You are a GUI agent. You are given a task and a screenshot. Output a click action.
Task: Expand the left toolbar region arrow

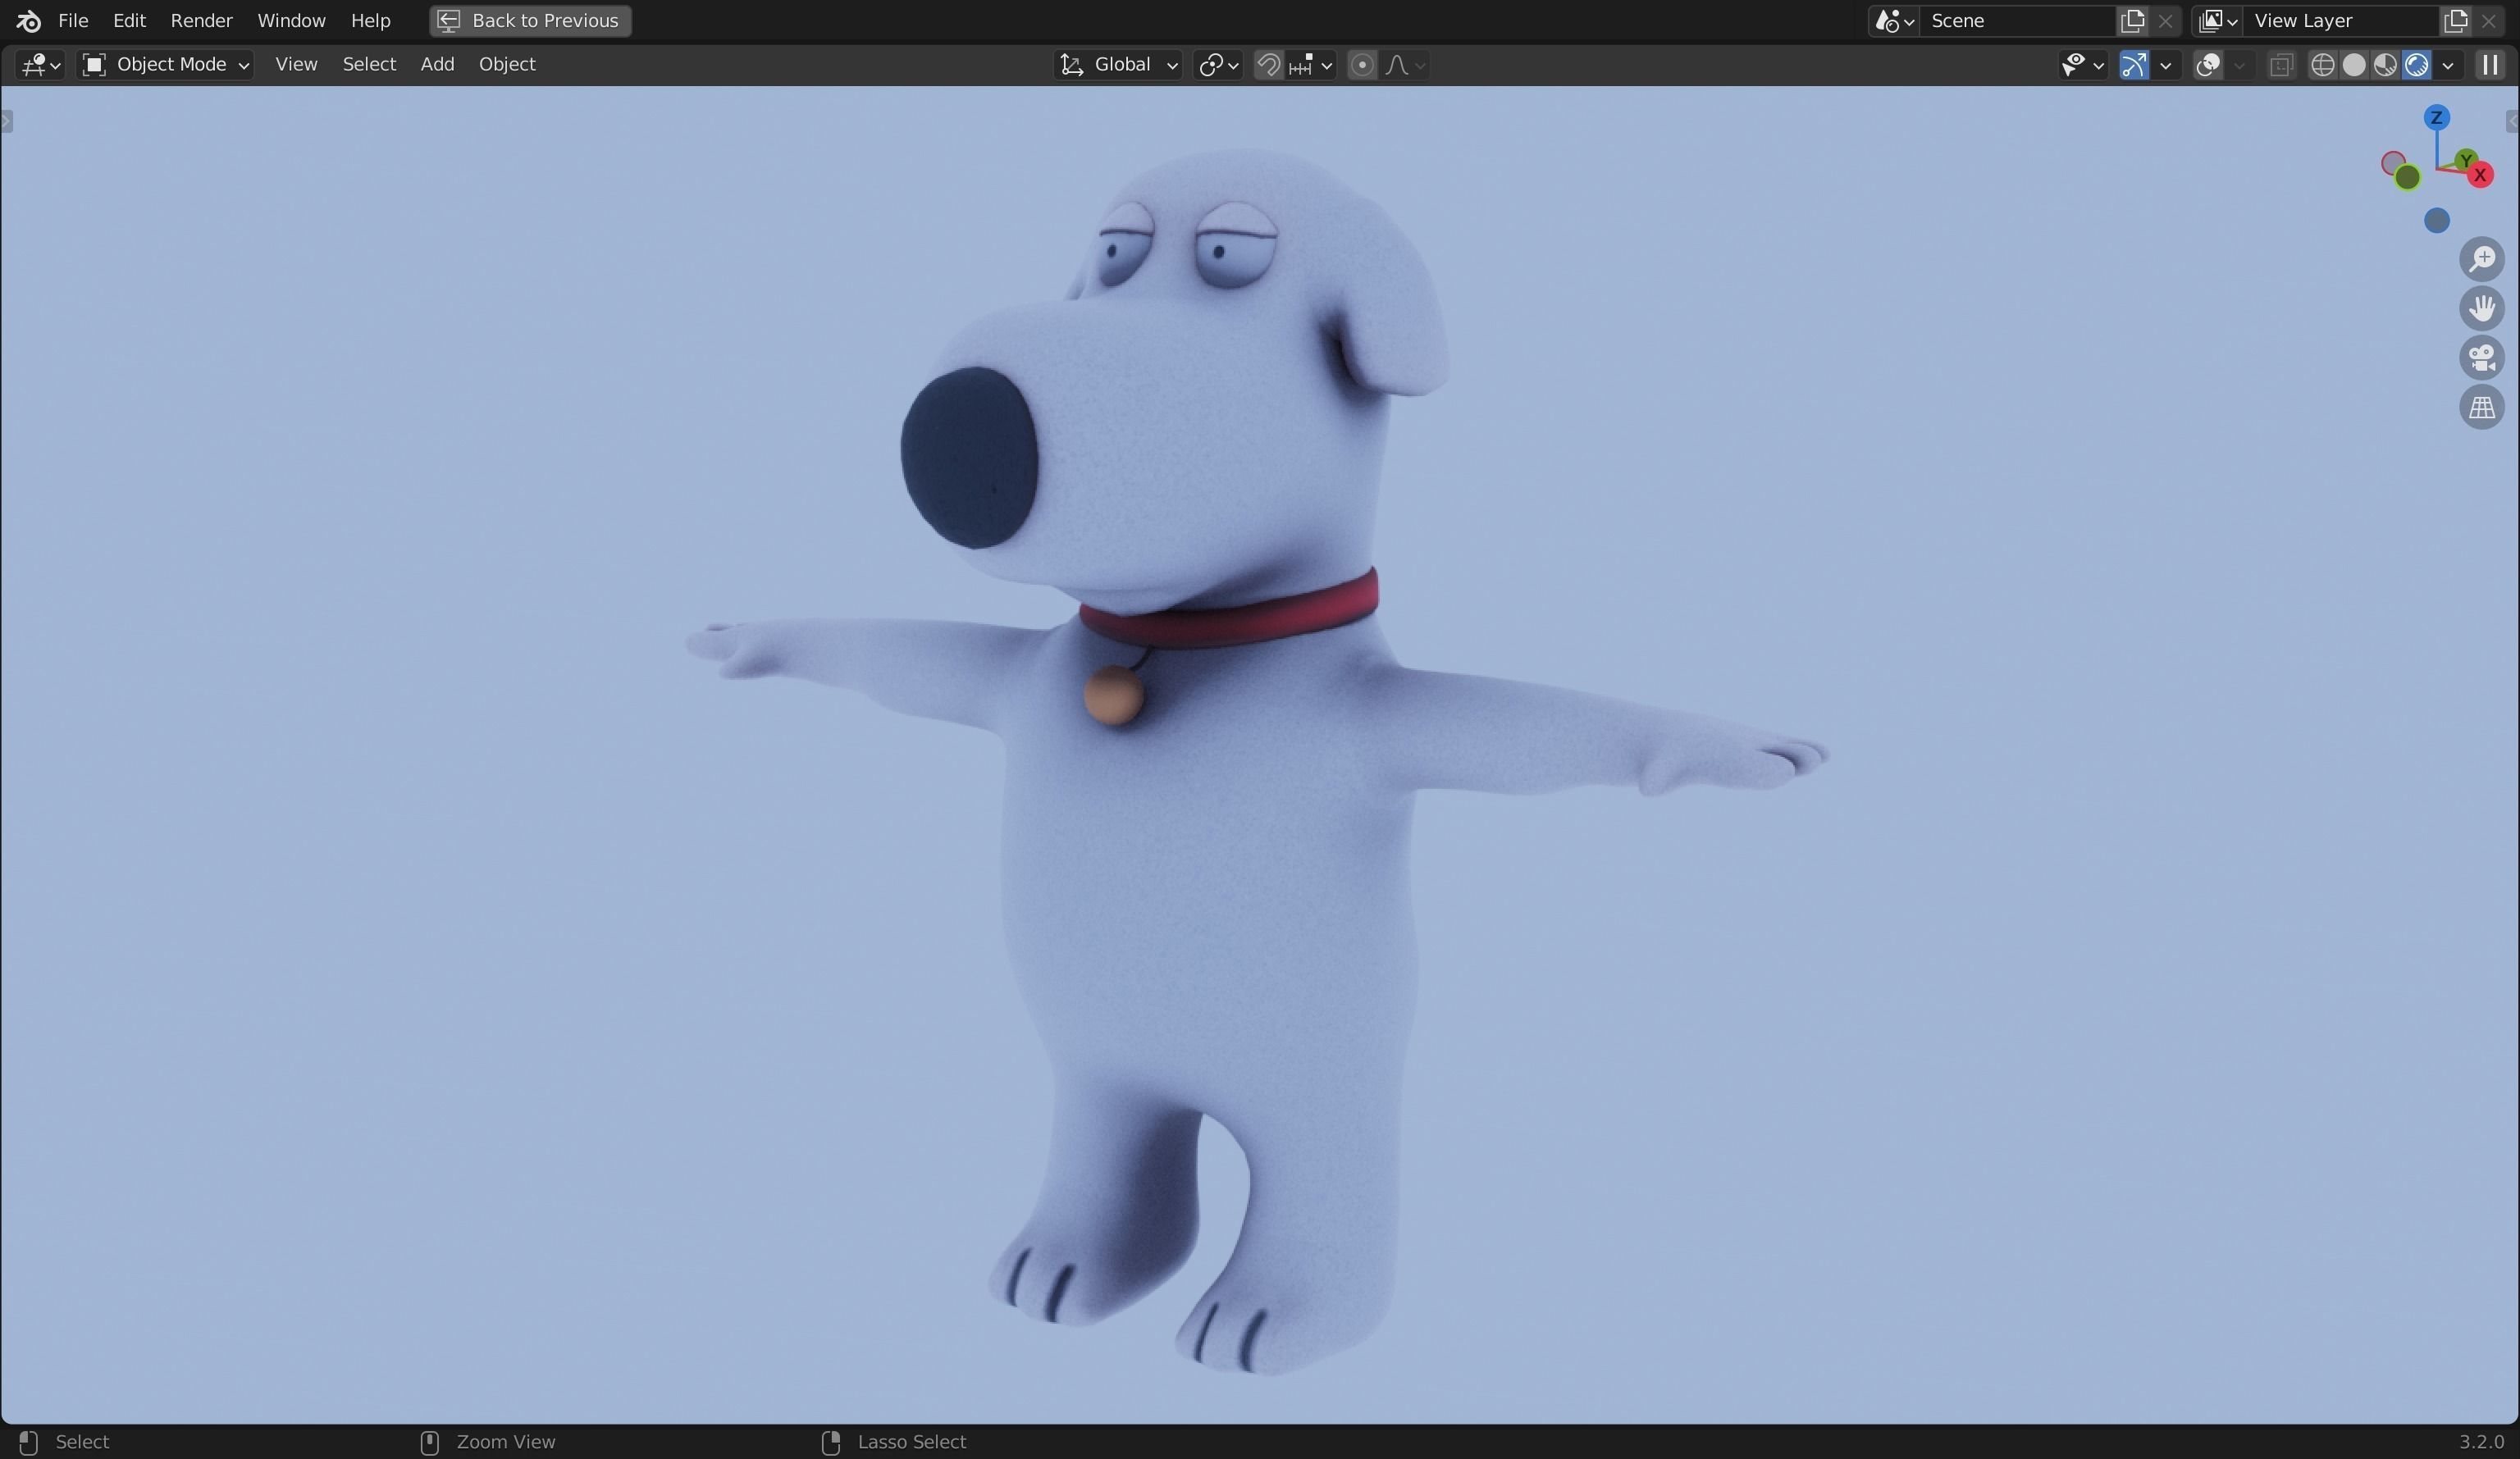coord(7,121)
